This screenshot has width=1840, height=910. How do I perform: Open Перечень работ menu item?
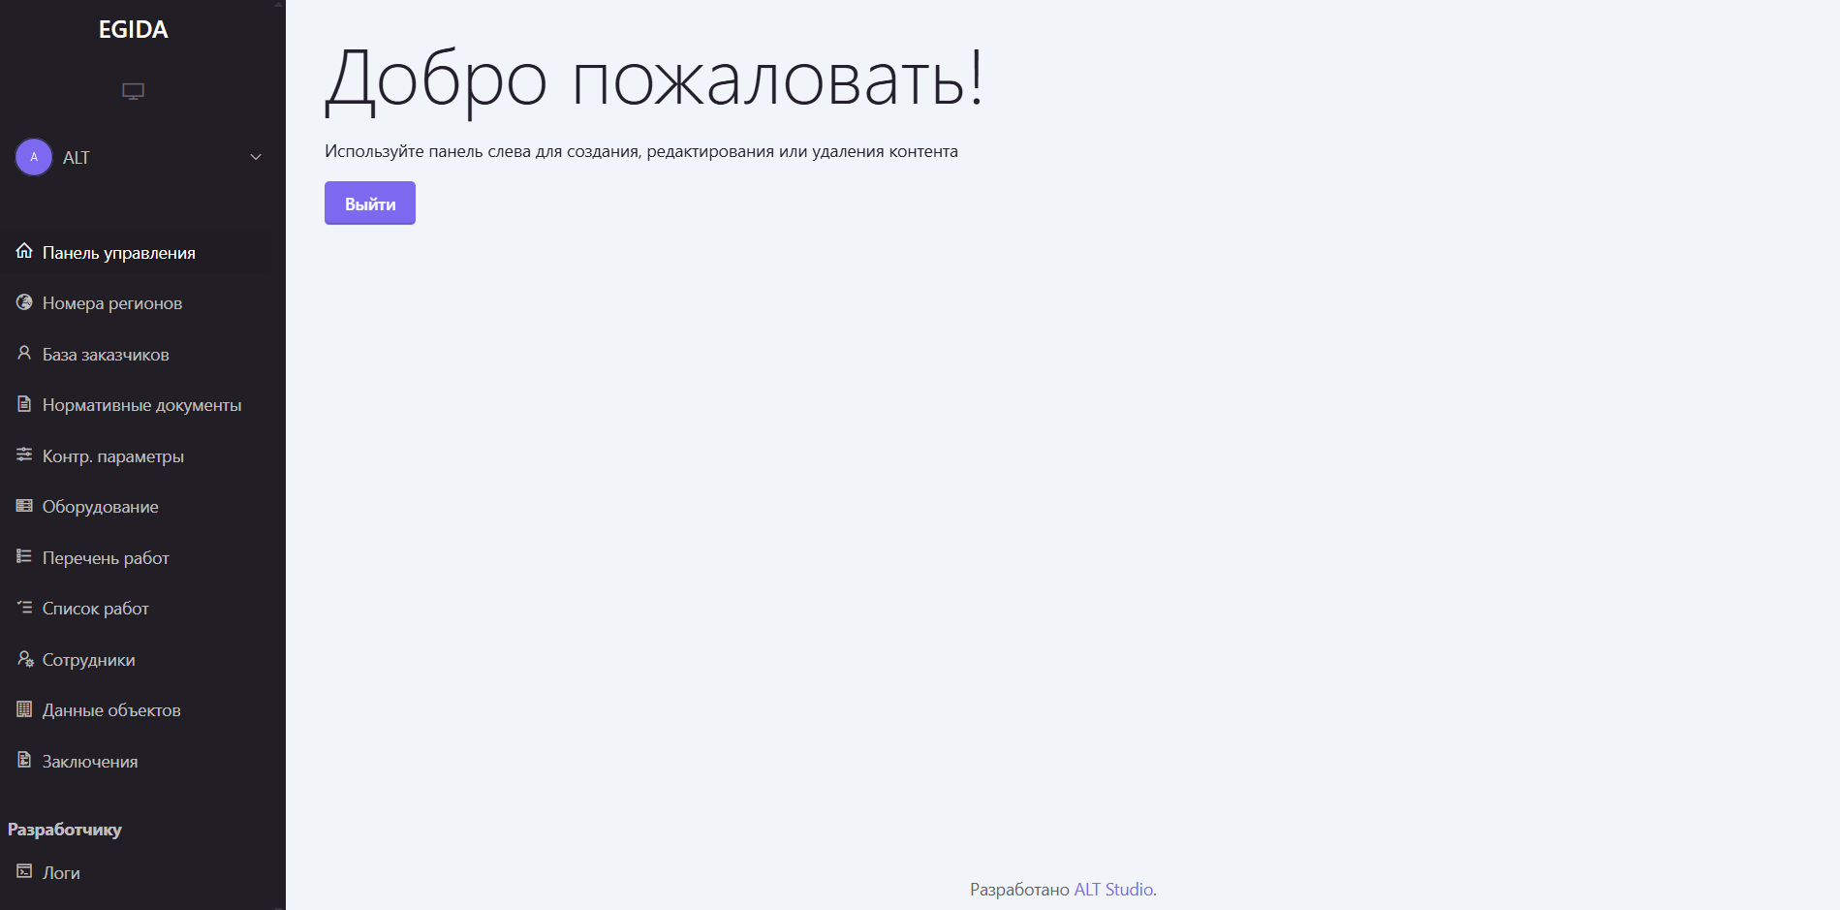pos(106,558)
